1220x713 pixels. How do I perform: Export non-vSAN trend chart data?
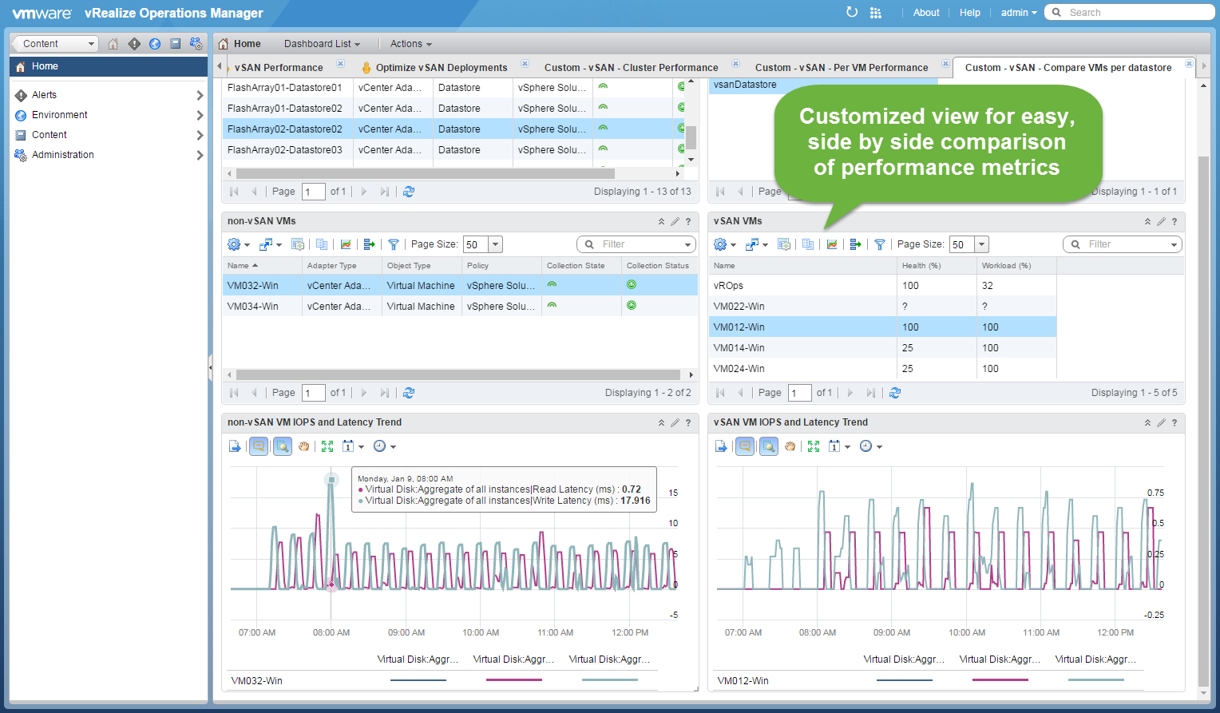click(235, 446)
